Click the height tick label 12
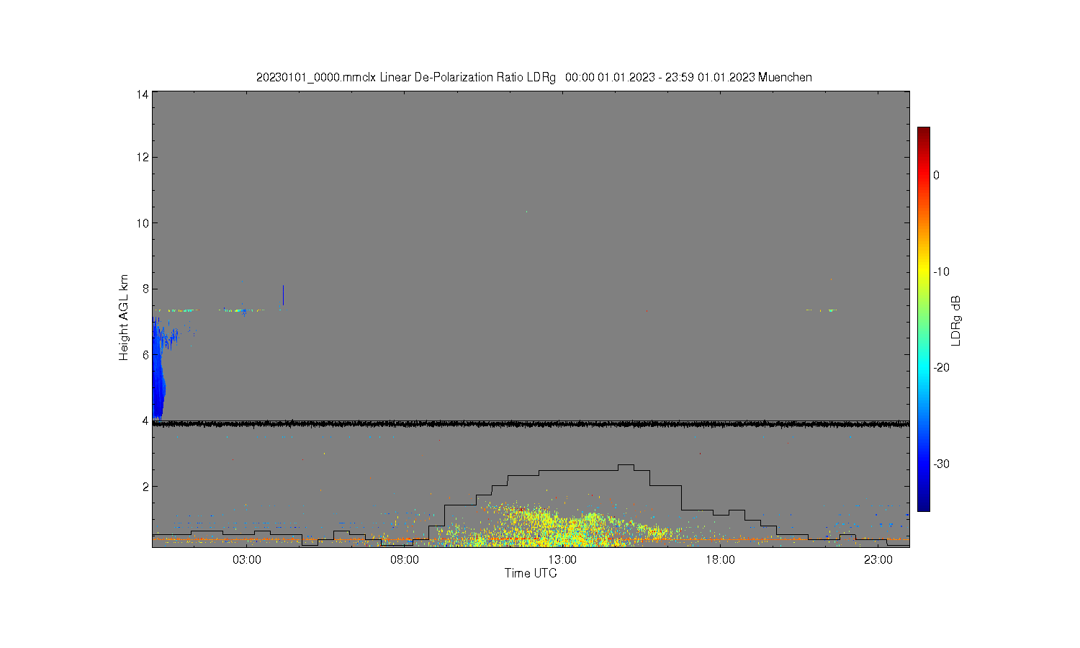 [143, 157]
